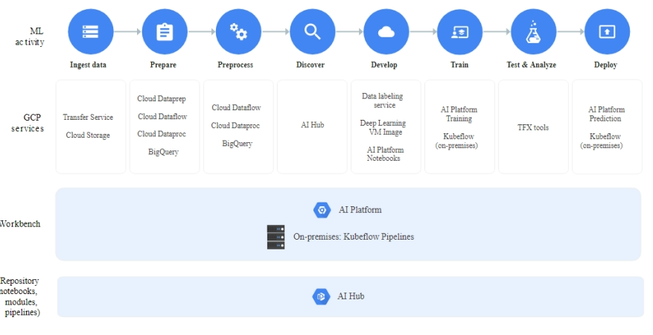Viewport: 653px width, 335px height.
Task: Click the 'Test & Analyze' stage label
Action: [532, 65]
